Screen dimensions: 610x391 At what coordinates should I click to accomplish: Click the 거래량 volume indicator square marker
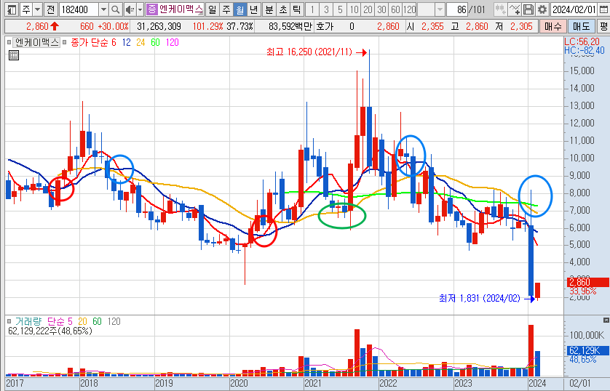tap(9, 321)
